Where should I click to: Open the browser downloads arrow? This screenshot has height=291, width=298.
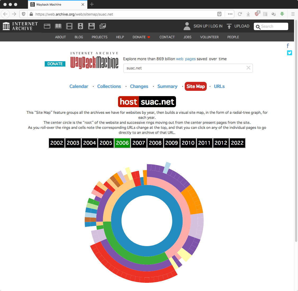248,14
